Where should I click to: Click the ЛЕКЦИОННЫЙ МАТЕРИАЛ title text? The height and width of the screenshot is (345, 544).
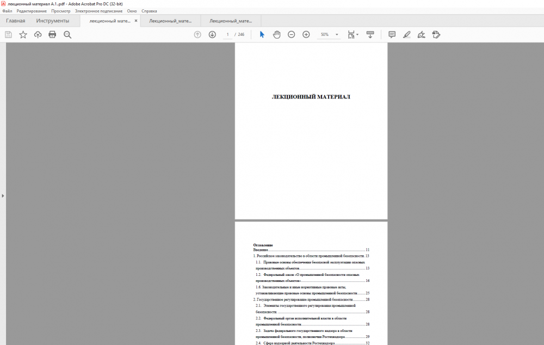(x=311, y=97)
